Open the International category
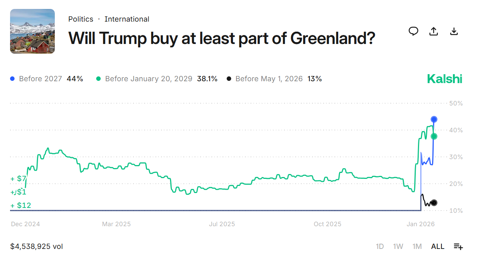 (127, 19)
